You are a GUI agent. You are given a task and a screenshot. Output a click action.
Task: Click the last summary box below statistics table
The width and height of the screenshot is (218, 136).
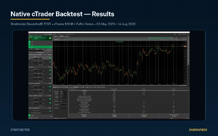pos(174,115)
